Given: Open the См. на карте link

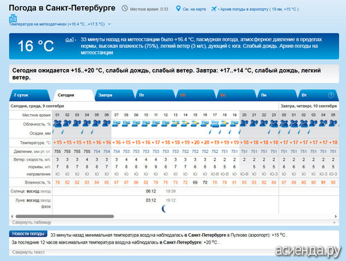Looking at the screenshot, I should pyautogui.click(x=194, y=9).
